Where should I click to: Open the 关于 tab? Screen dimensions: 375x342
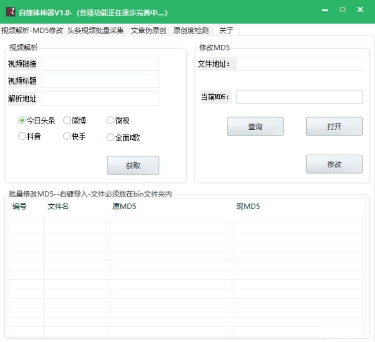tap(226, 31)
